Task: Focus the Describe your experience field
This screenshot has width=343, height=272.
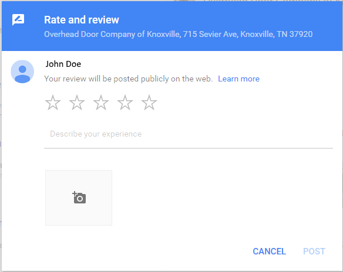Action: point(189,134)
